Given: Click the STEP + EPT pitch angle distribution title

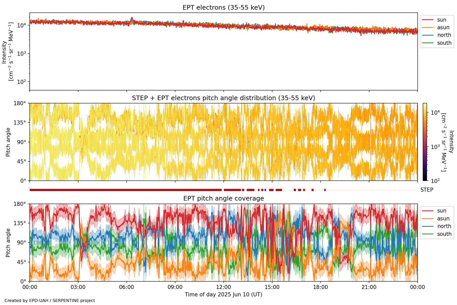Looking at the screenshot, I should coord(223,98).
